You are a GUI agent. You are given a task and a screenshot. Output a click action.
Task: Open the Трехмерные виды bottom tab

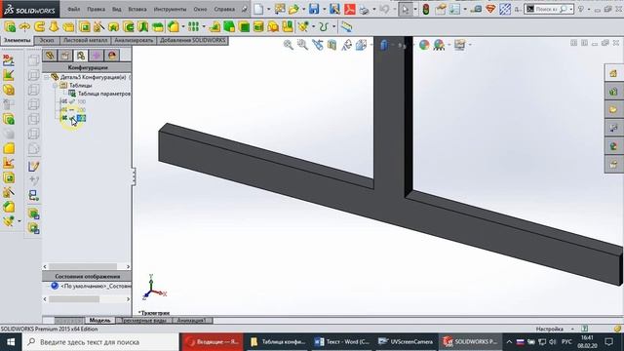coord(143,321)
